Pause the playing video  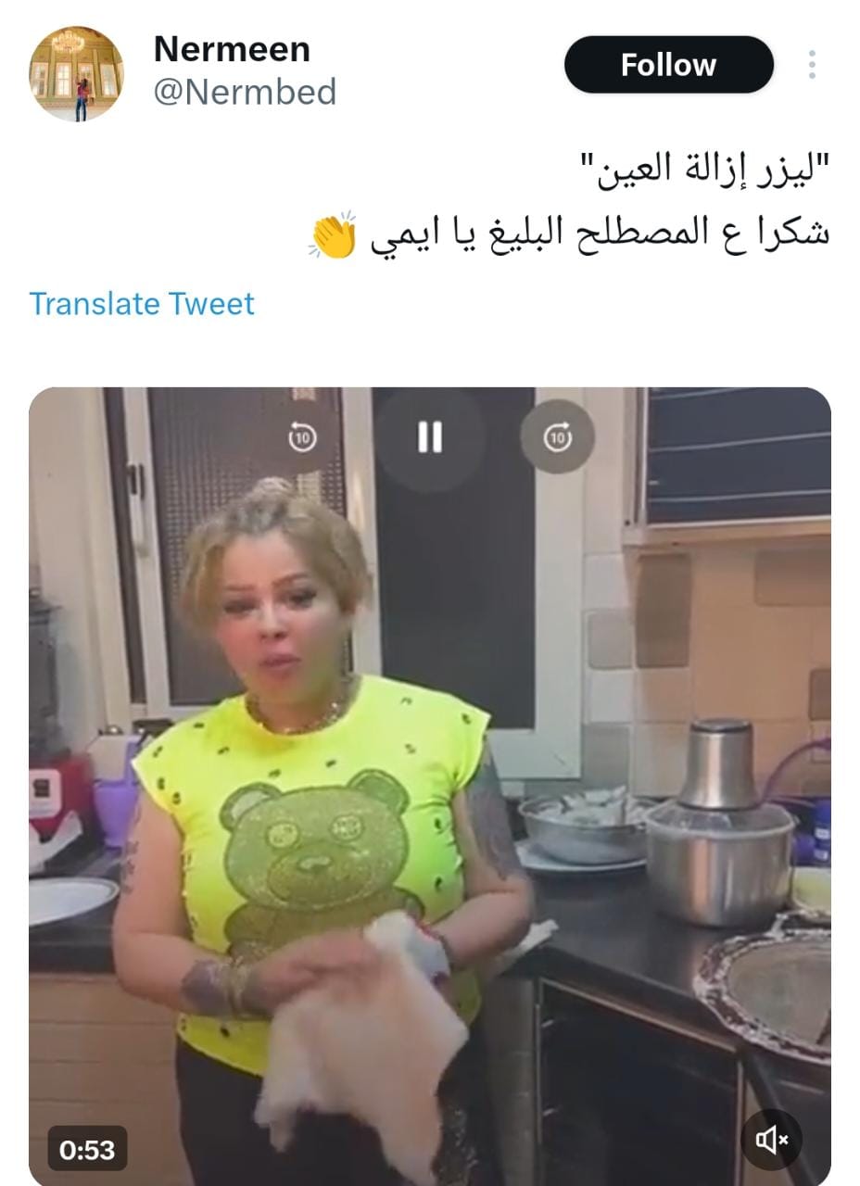(x=430, y=436)
